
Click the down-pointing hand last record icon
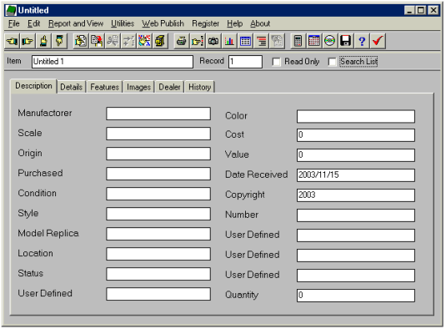click(x=60, y=41)
